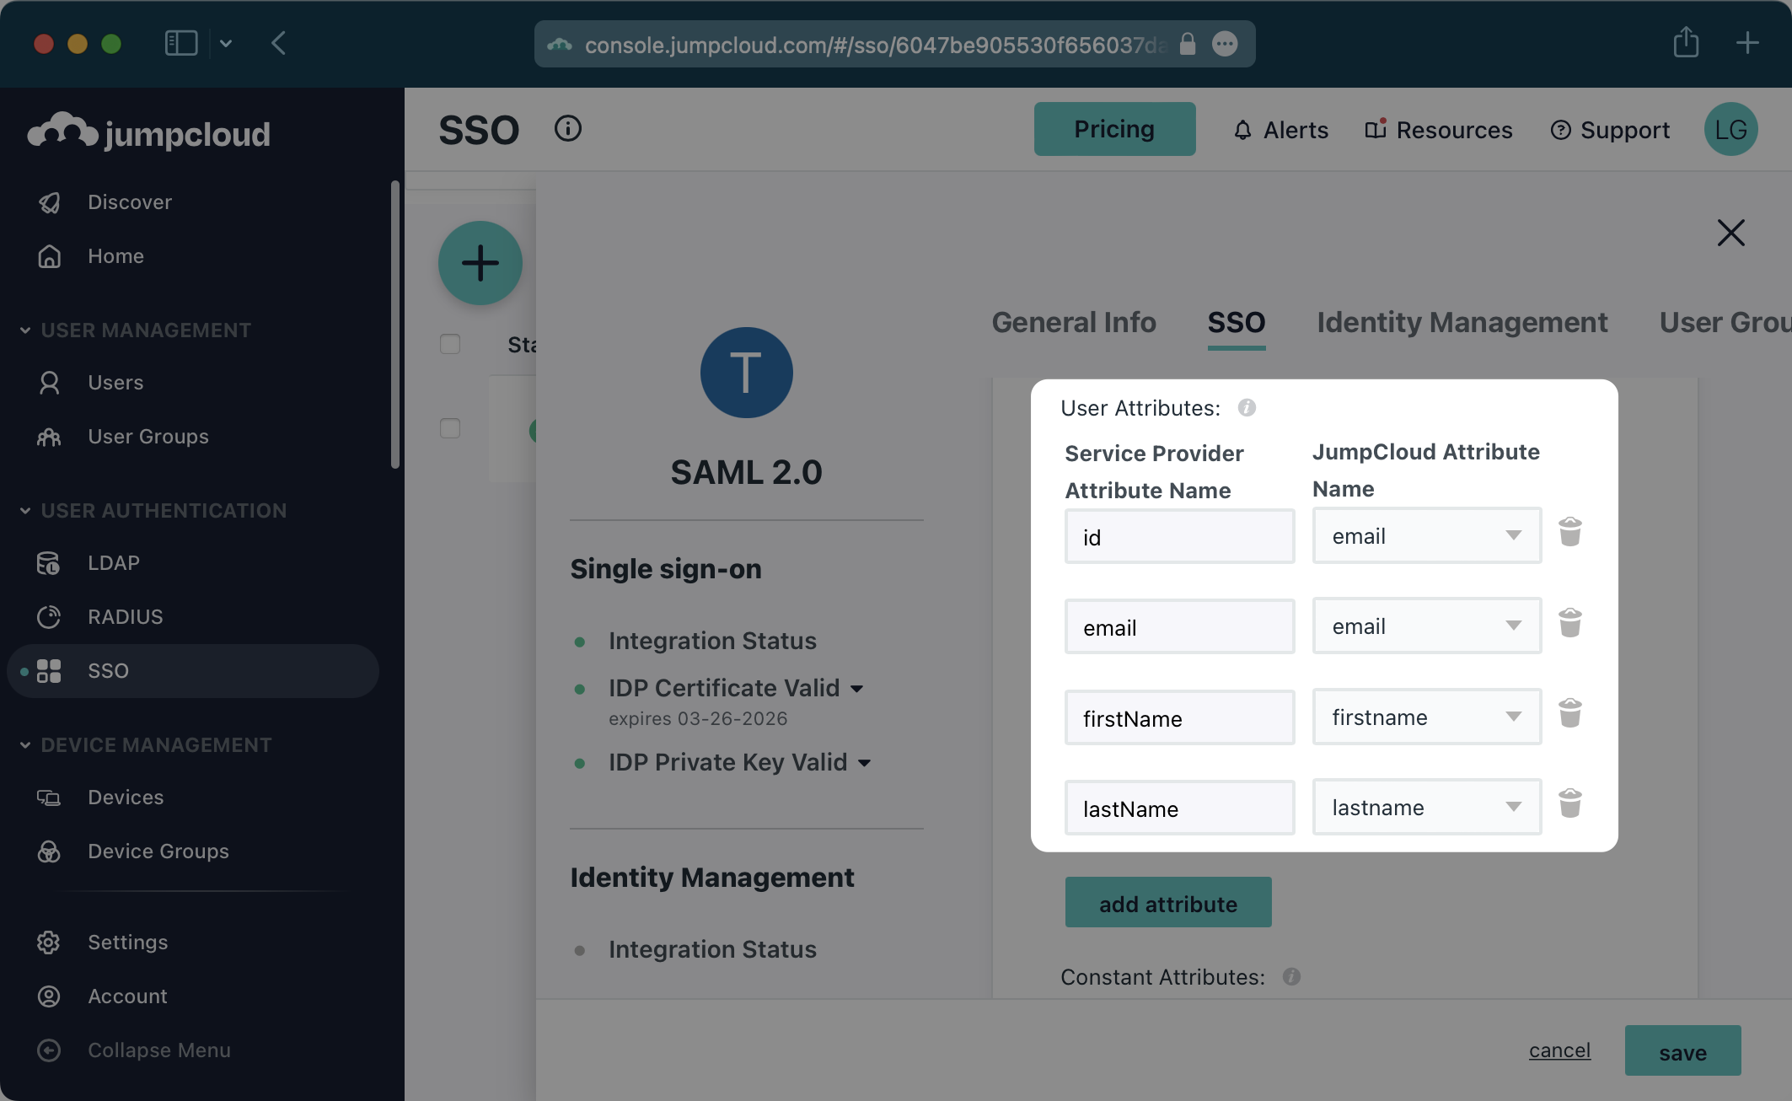This screenshot has width=1792, height=1101.
Task: Click the save button
Action: (x=1682, y=1050)
